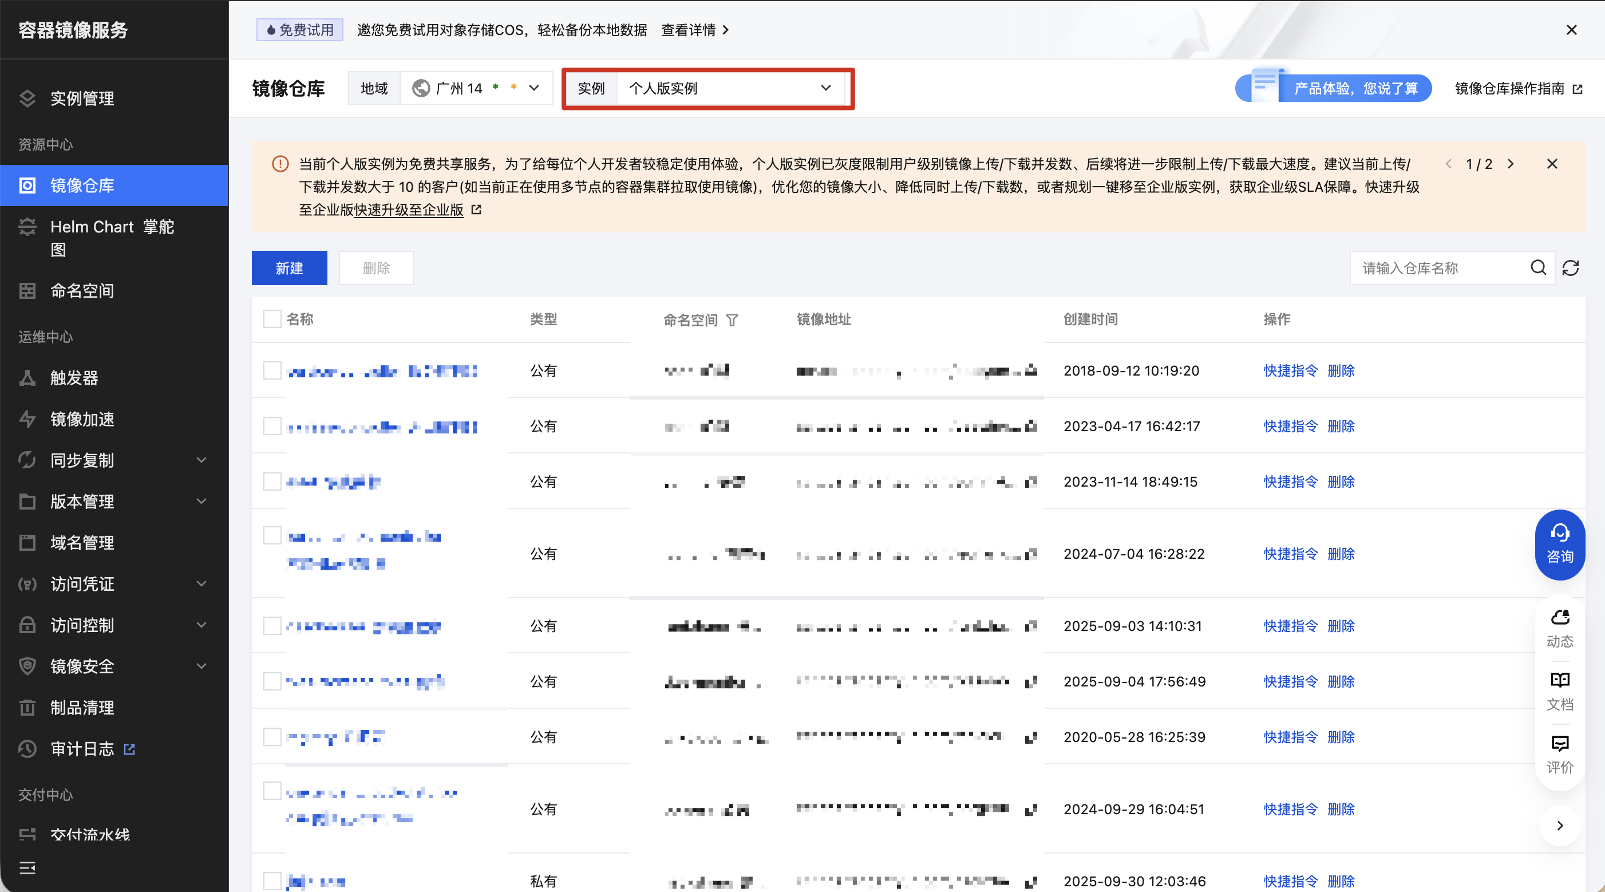Open 触发器 in sidebar menu
The height and width of the screenshot is (892, 1605).
coord(74,378)
